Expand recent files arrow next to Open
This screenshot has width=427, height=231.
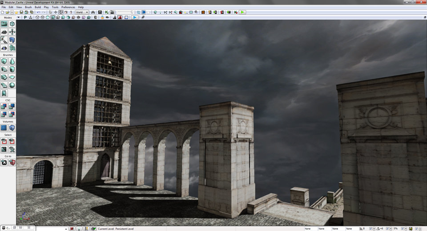click(x=12, y=12)
